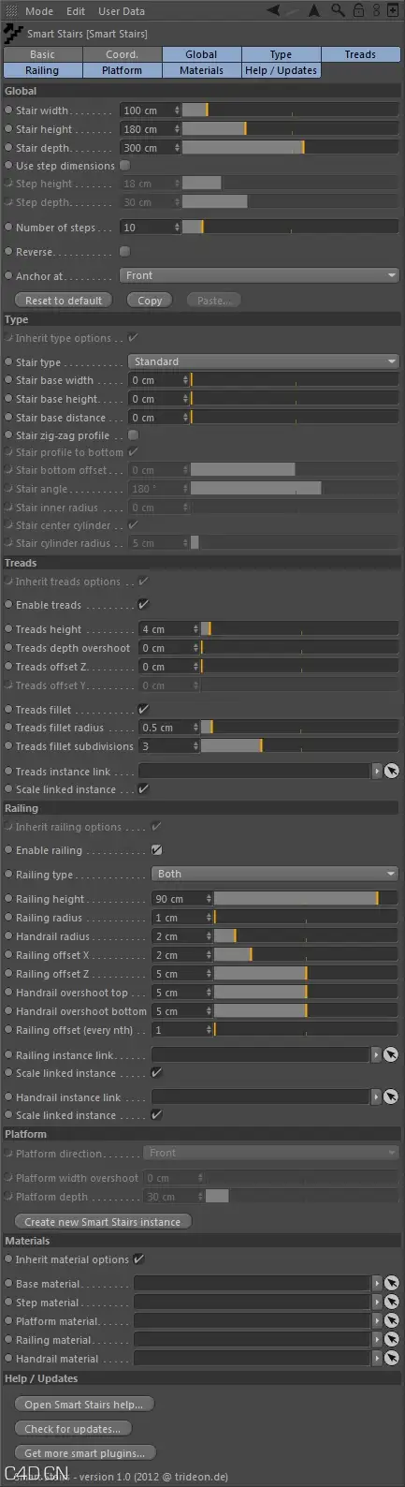Switch to the Railing tab
This screenshot has width=405, height=1487.
[42, 70]
